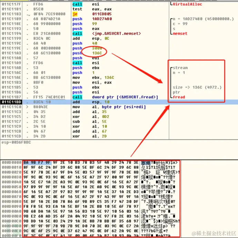
Task: Click dump address 000D0090
Action: click(x=11, y=206)
